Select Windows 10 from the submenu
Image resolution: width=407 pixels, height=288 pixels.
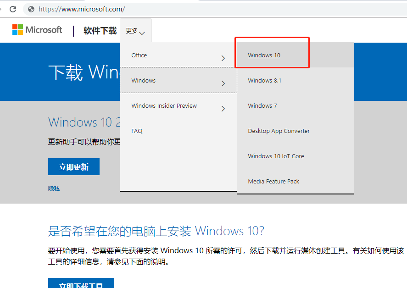[x=264, y=55]
